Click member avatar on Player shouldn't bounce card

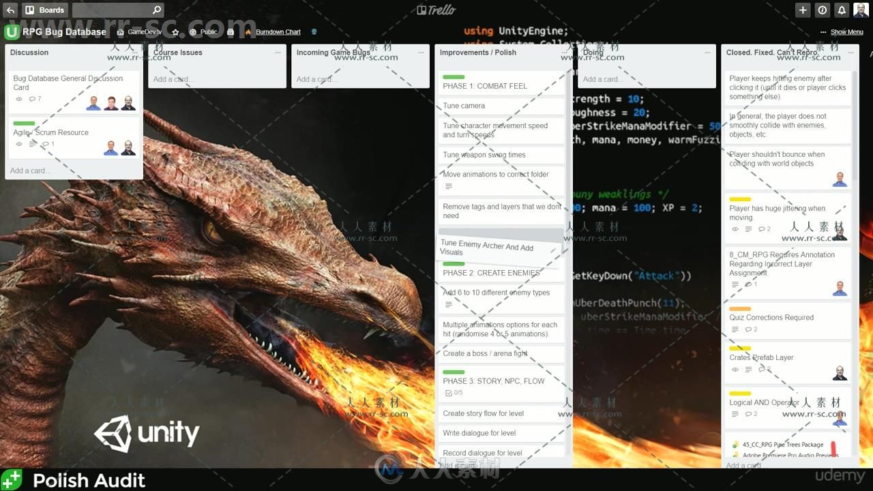click(x=840, y=179)
